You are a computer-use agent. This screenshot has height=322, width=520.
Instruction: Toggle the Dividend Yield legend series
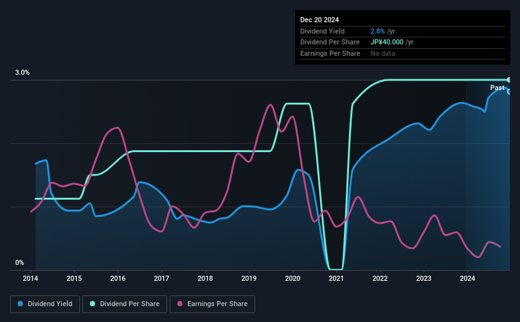[45, 304]
